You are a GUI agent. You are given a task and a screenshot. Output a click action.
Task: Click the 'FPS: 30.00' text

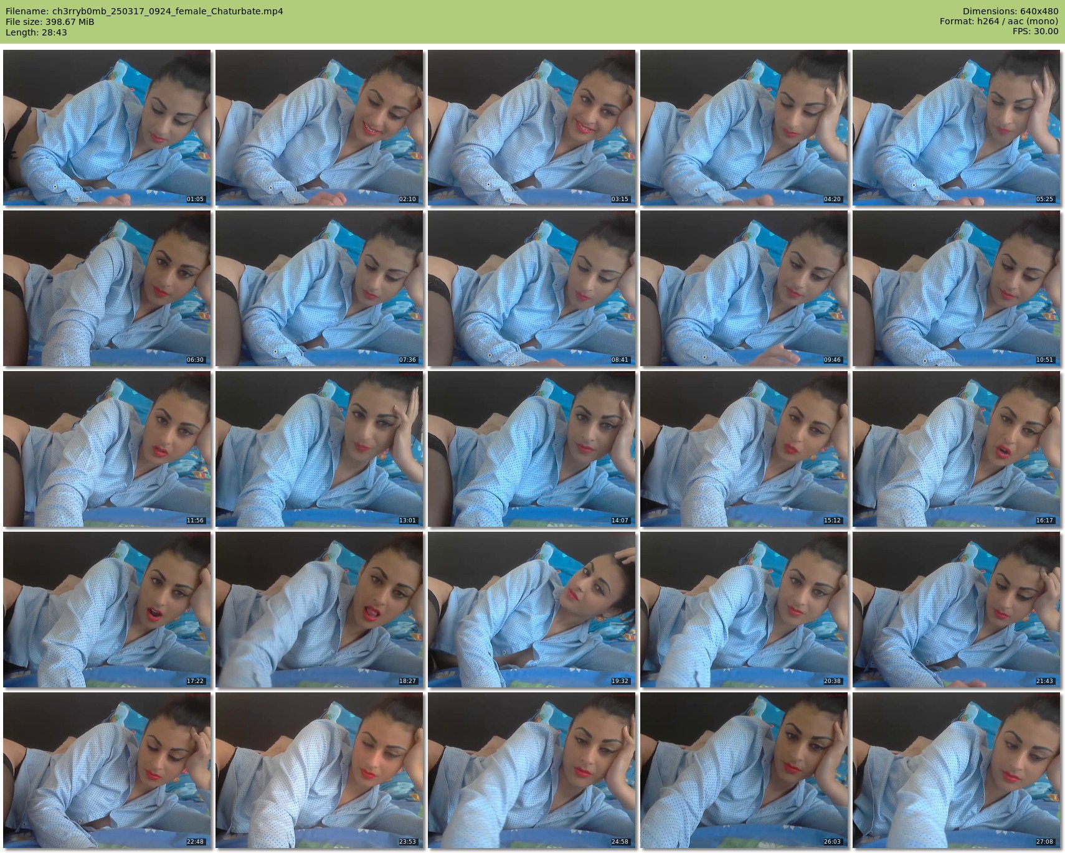[1035, 32]
